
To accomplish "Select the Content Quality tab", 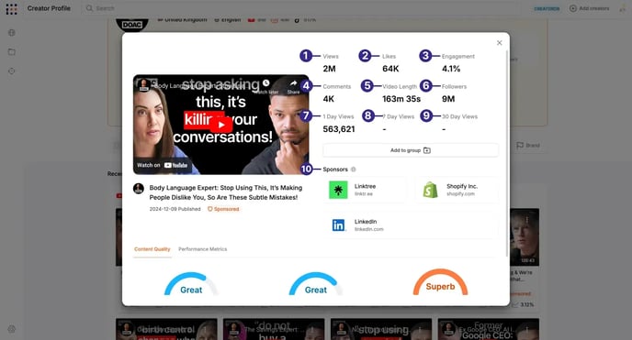I will [152, 249].
